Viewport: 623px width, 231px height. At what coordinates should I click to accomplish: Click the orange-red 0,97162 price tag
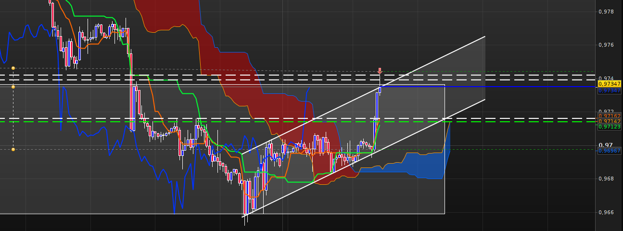point(609,116)
